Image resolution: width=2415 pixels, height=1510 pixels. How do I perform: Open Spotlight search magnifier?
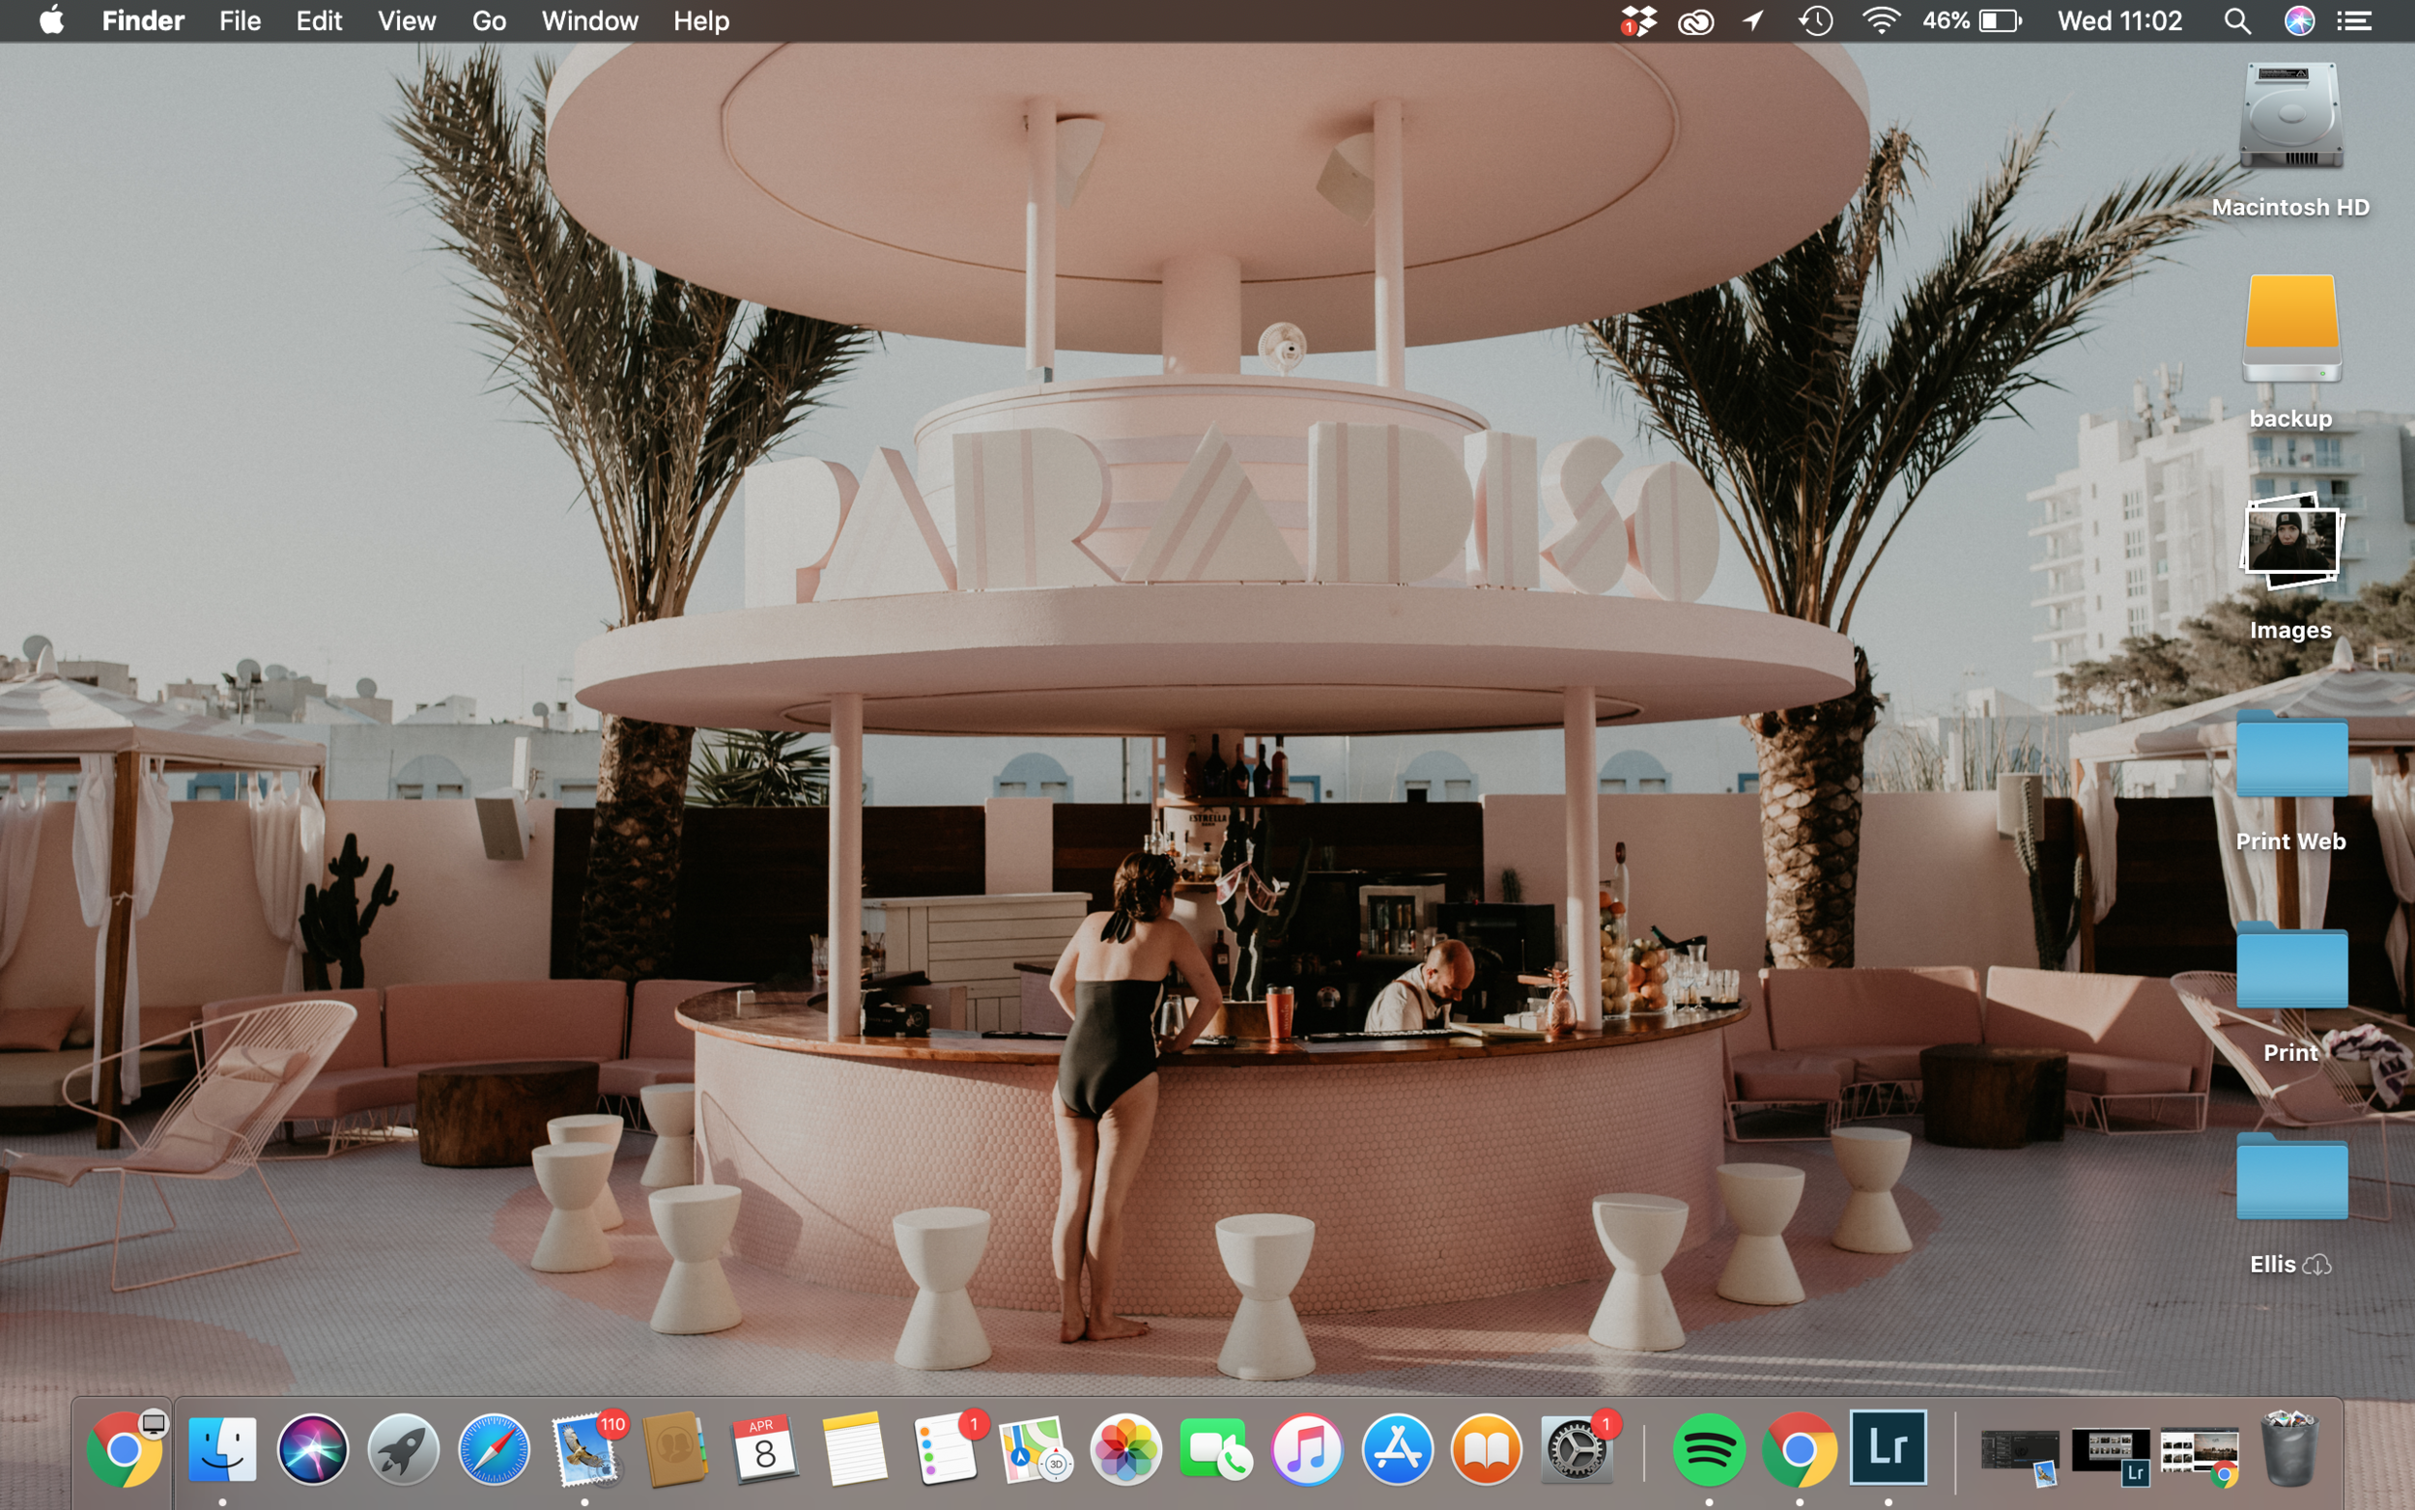click(2237, 21)
